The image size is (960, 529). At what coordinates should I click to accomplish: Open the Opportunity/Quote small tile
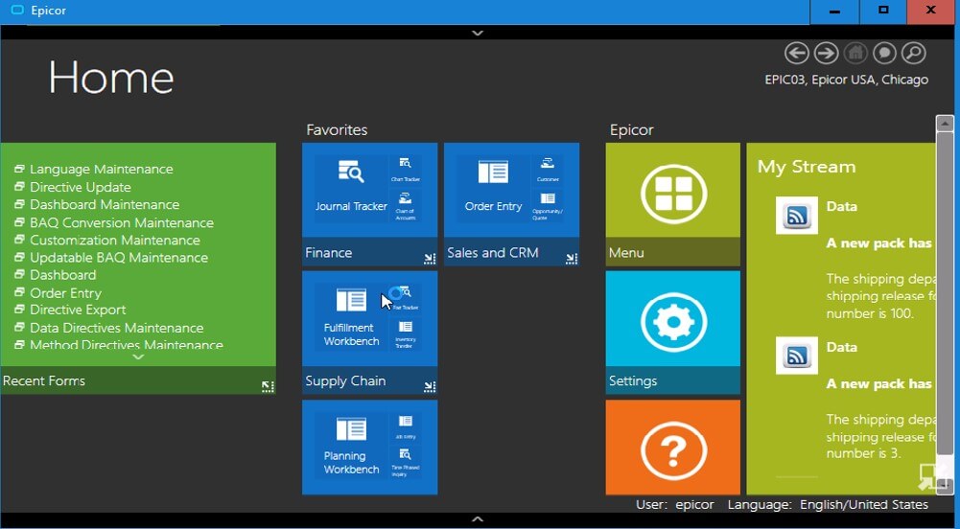click(x=548, y=206)
